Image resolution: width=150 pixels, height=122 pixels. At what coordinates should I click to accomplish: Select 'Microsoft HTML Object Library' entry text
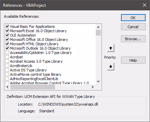[34, 44]
